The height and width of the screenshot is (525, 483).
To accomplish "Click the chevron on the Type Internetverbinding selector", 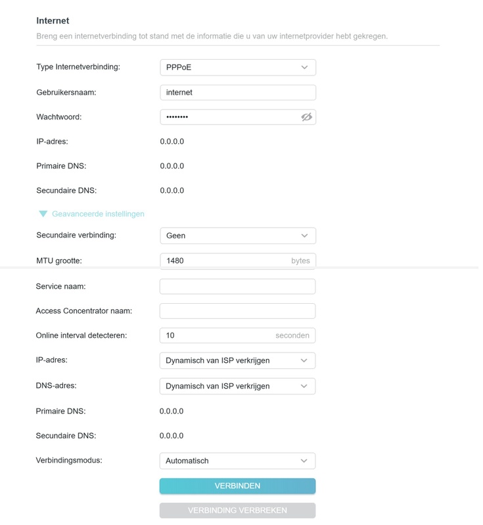I will tap(304, 67).
